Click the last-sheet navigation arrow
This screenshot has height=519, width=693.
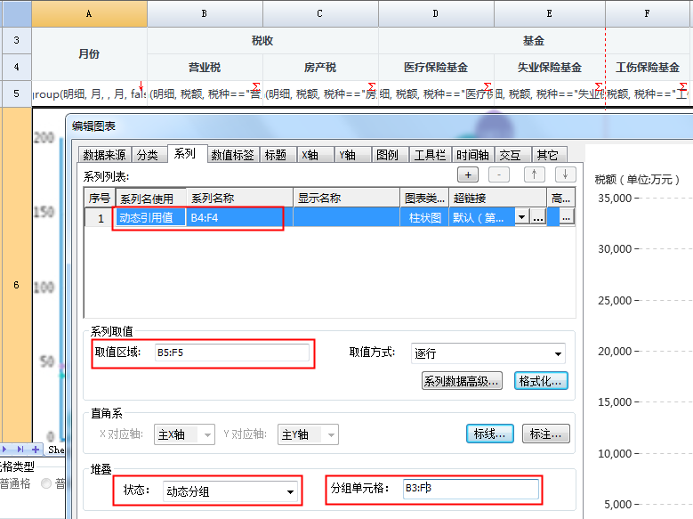click(x=21, y=450)
